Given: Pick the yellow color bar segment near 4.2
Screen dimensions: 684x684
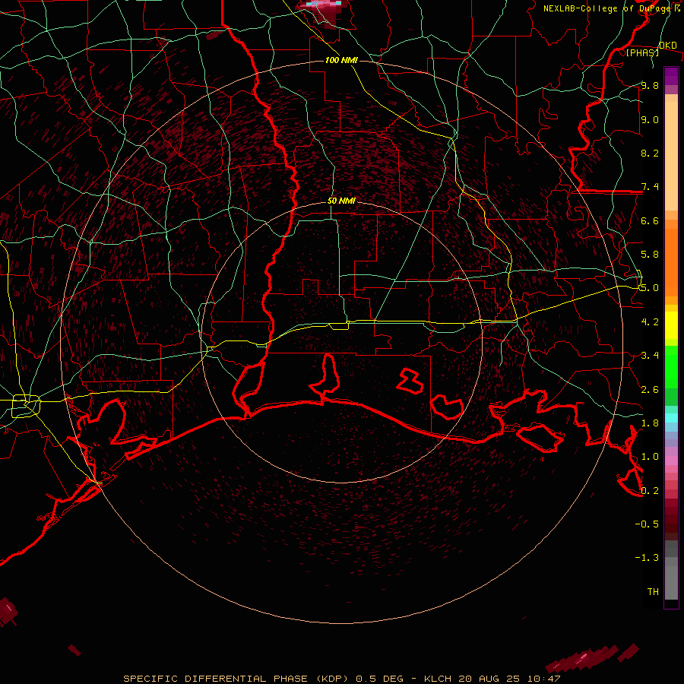Looking at the screenshot, I should tap(671, 325).
